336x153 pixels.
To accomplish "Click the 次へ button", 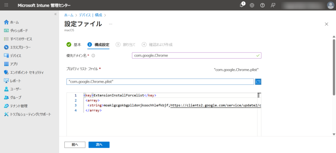I will pos(99,145).
